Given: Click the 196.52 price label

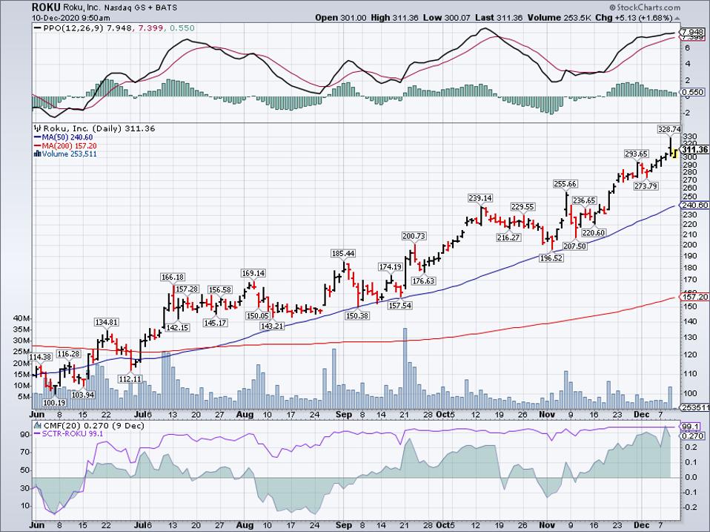Looking at the screenshot, I should pos(551,257).
